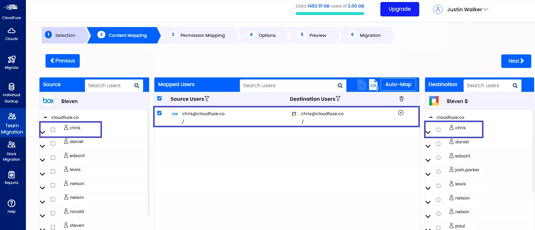Open the Reports sidebar icon
Screen dimensions: 535x230
[12, 174]
